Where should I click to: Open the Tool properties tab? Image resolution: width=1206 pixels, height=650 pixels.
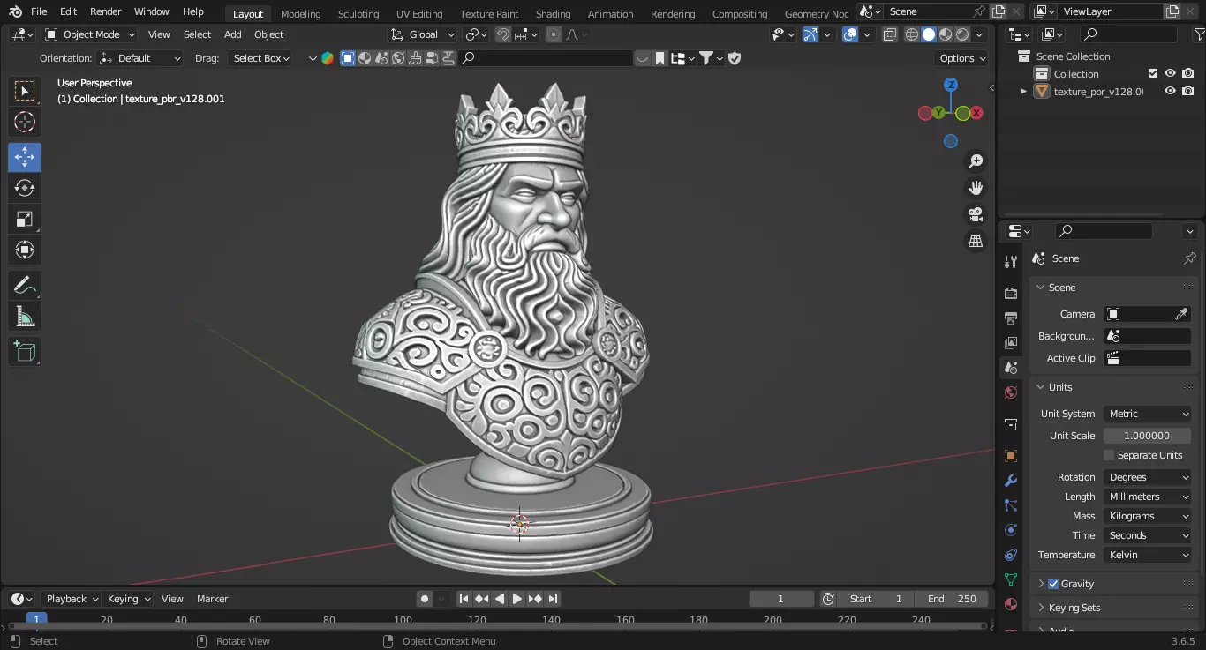1011,262
